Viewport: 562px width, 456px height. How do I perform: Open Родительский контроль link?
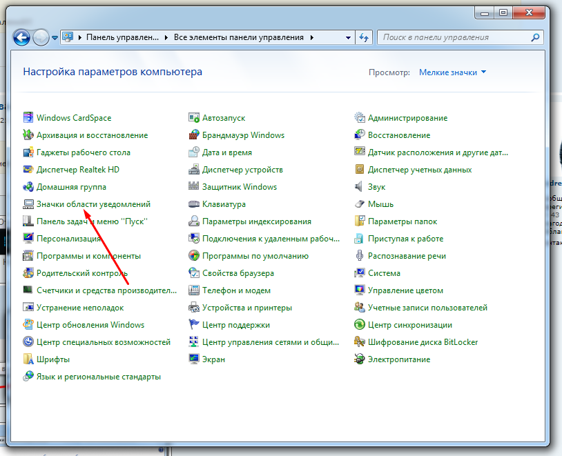82,273
